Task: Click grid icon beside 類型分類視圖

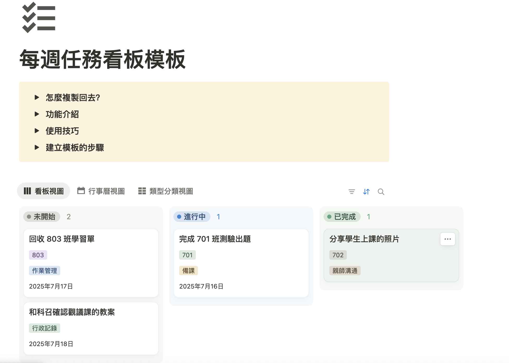Action: pos(142,191)
